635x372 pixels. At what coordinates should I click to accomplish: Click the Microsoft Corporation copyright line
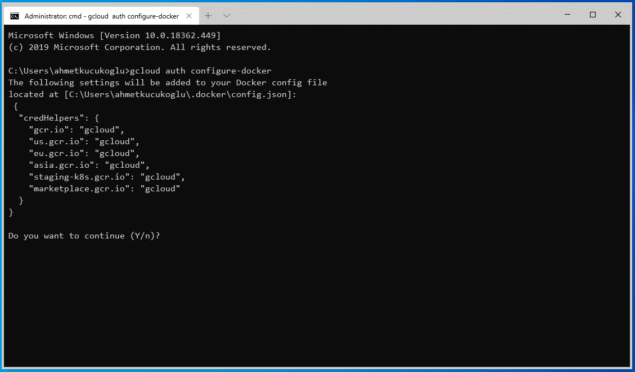pos(139,47)
